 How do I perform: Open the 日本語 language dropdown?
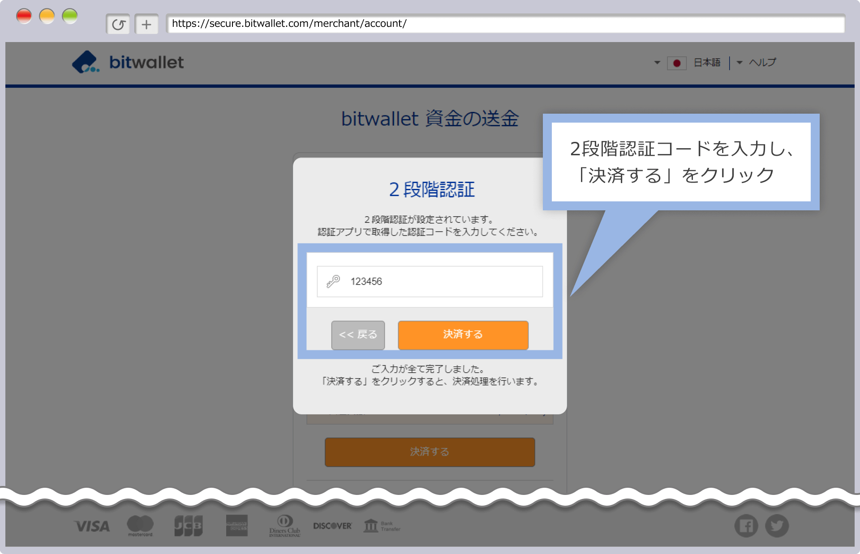click(x=688, y=63)
